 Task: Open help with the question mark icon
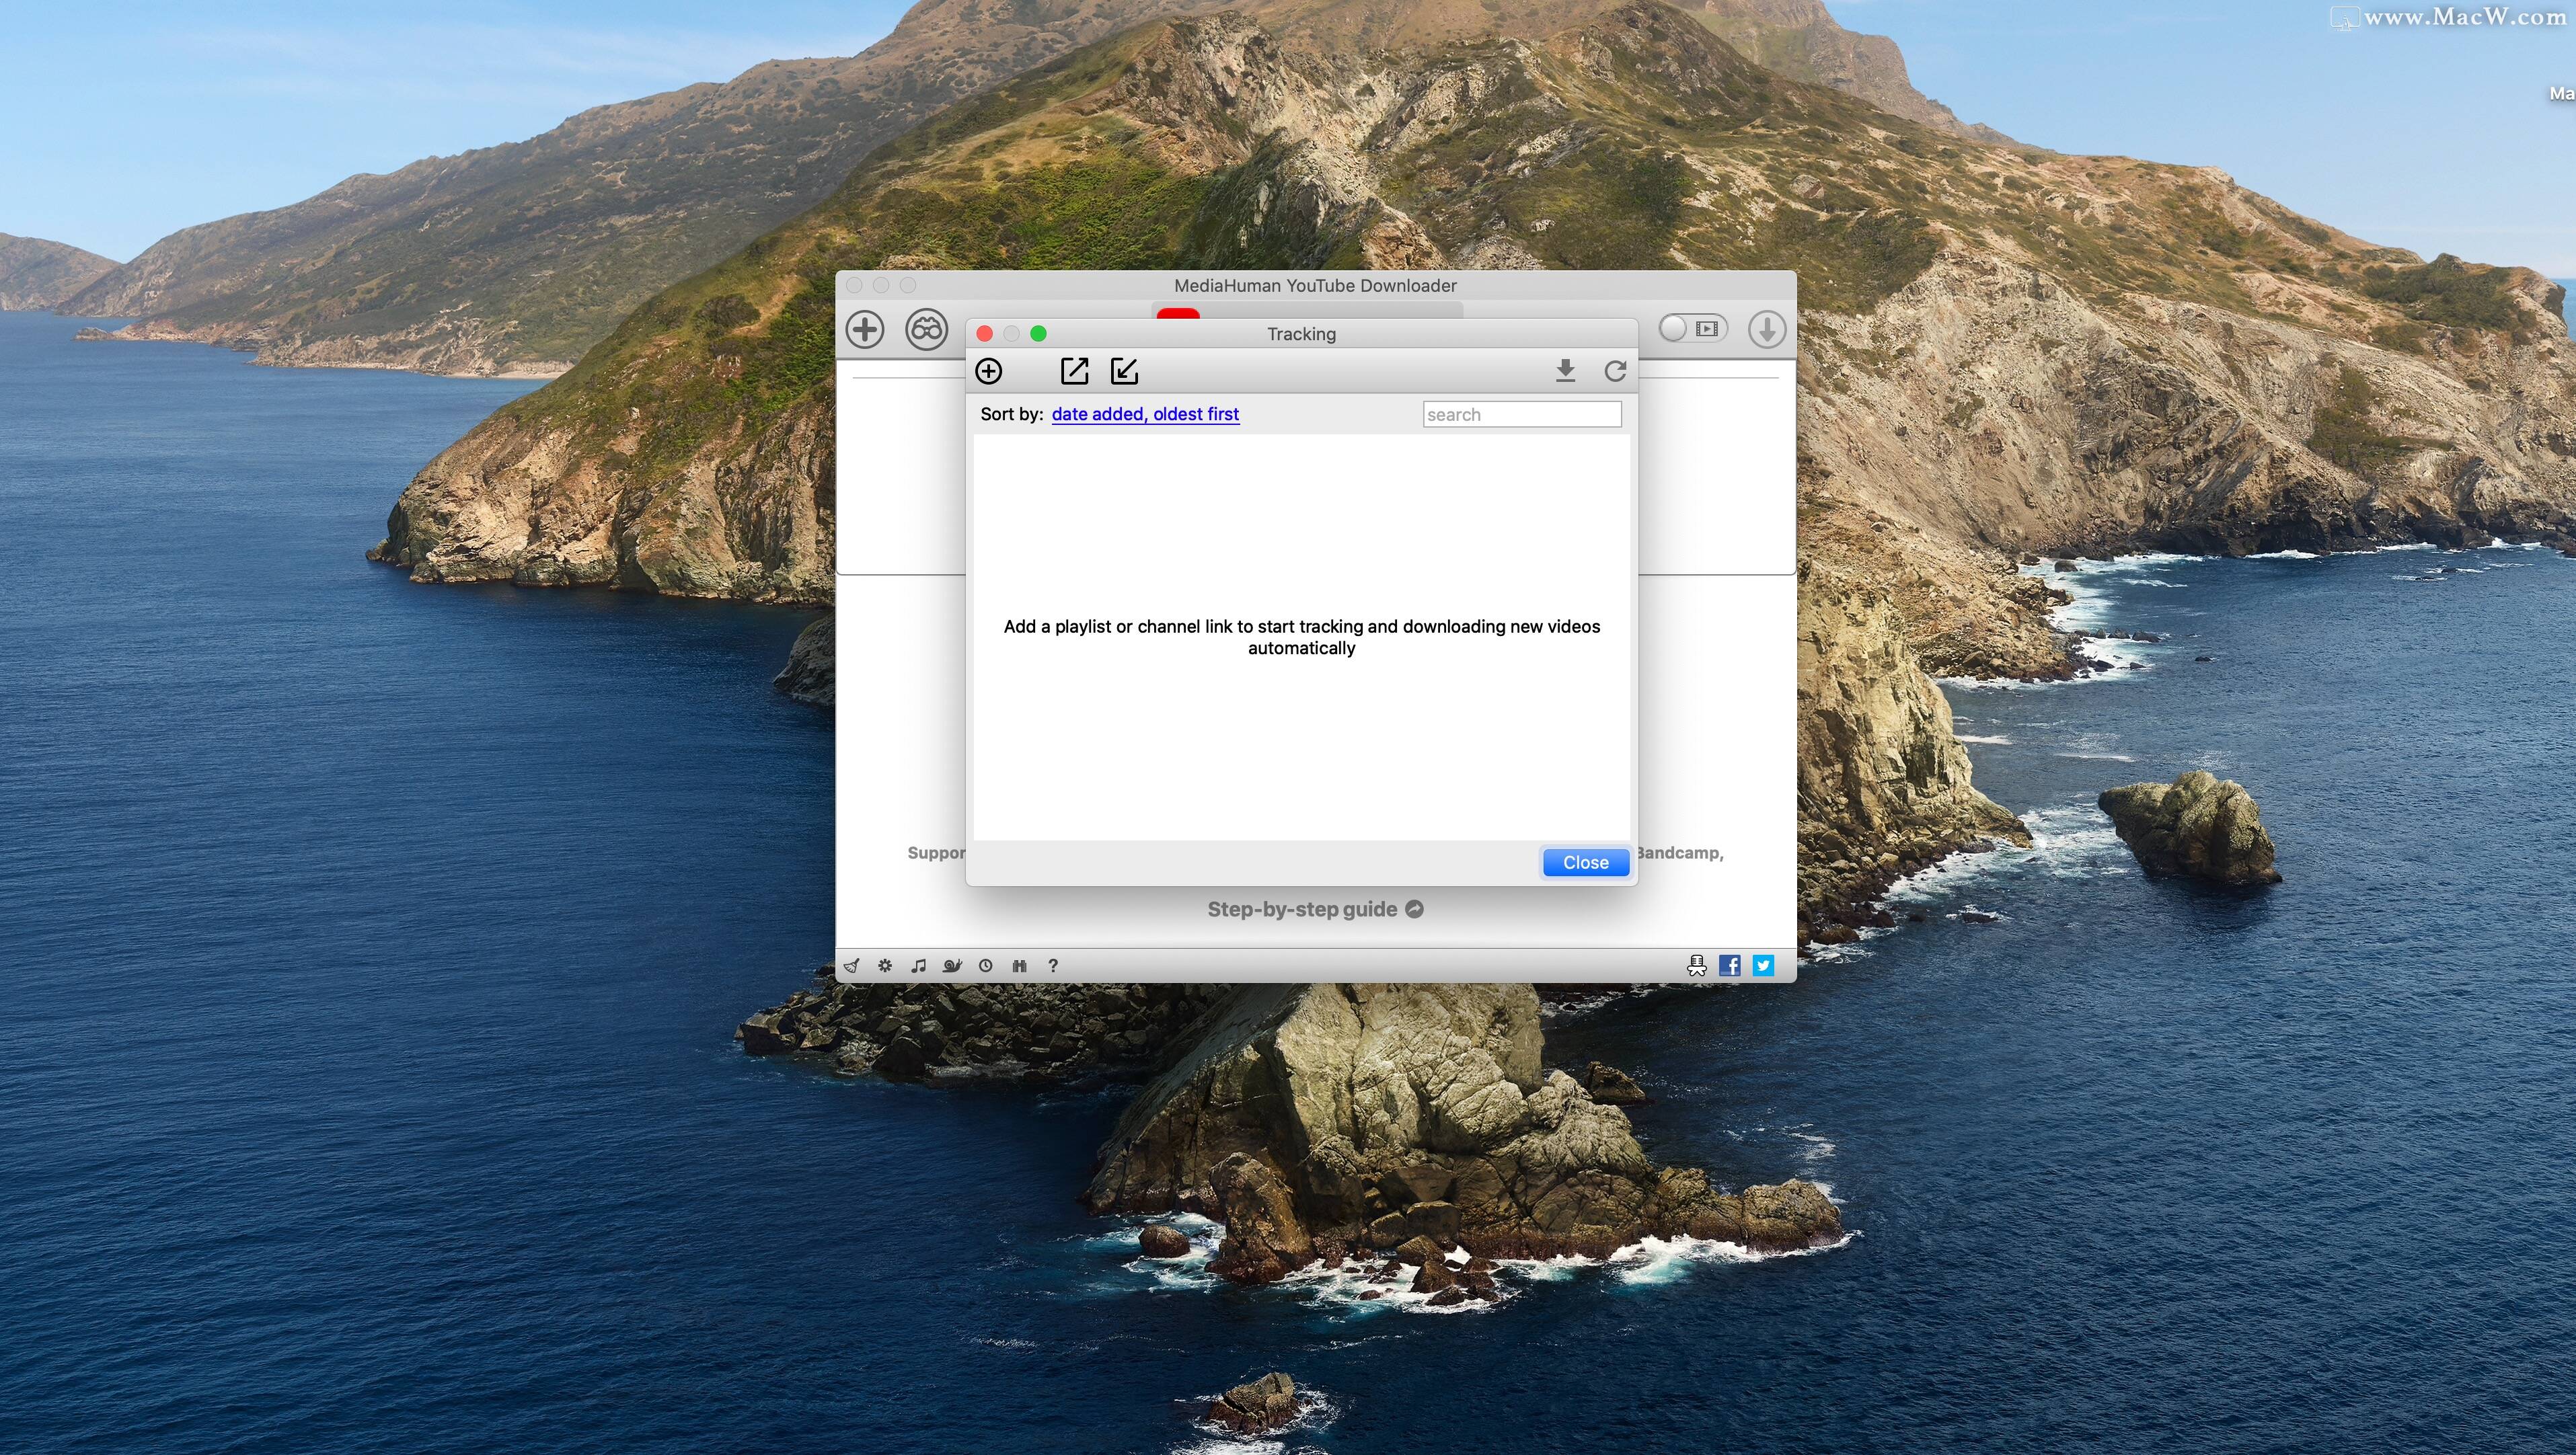[1053, 966]
